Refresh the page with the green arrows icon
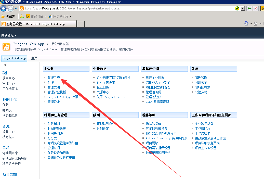The width and height of the screenshot is (264, 179). coord(249,8)
